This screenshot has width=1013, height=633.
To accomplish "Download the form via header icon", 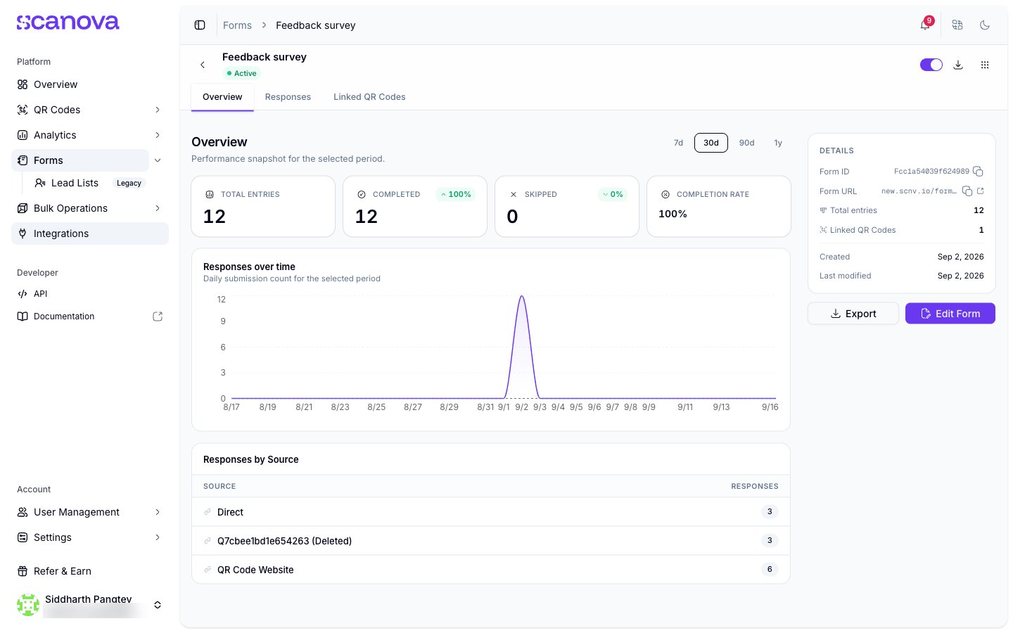I will pyautogui.click(x=958, y=65).
